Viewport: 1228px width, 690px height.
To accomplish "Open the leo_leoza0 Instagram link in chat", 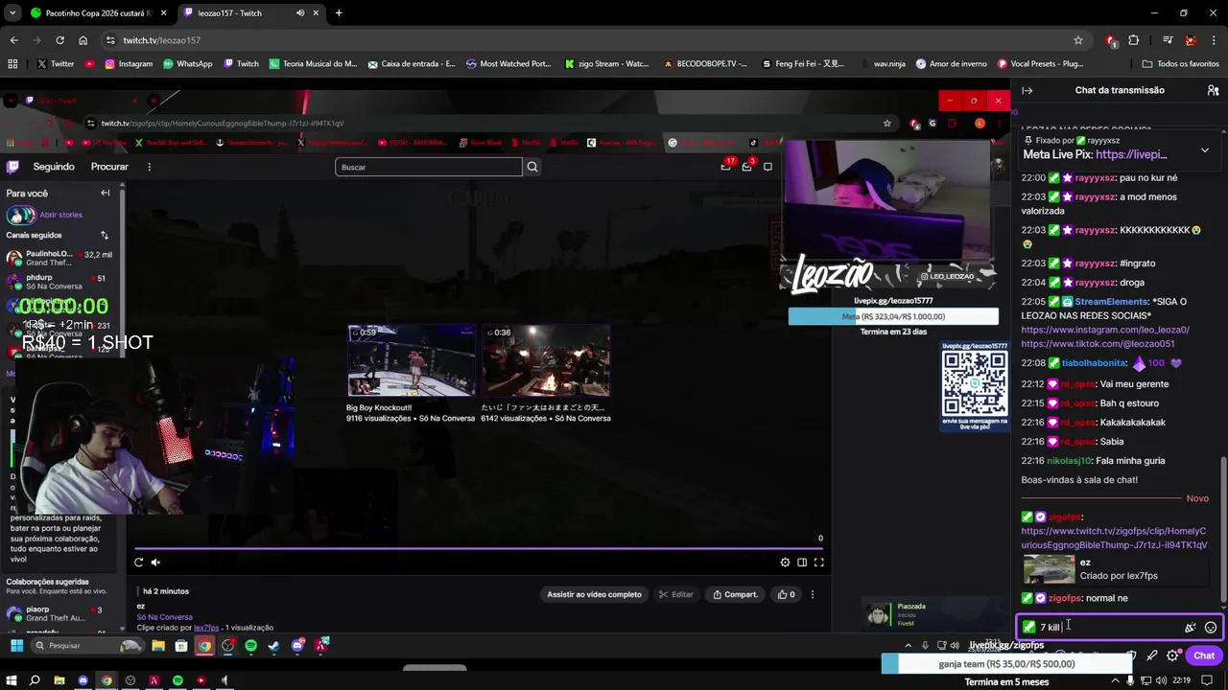I will (1105, 330).
